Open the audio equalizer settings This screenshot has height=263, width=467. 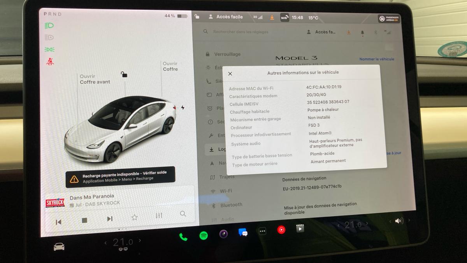pos(159,215)
